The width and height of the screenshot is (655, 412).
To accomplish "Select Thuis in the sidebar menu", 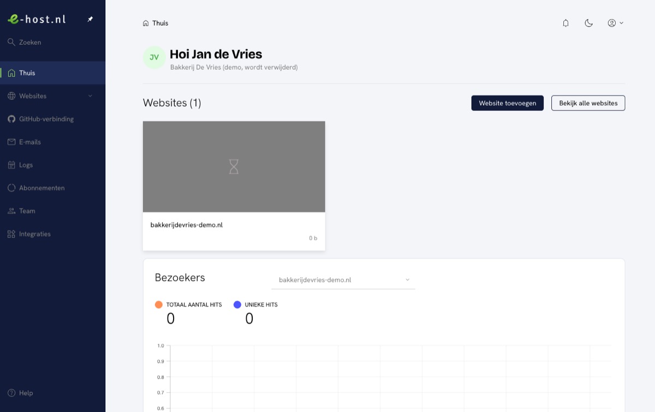I will (52, 73).
